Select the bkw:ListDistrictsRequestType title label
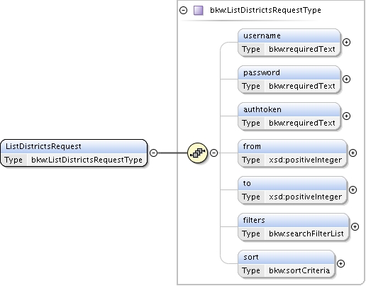The width and height of the screenshot is (366, 286). click(x=265, y=10)
